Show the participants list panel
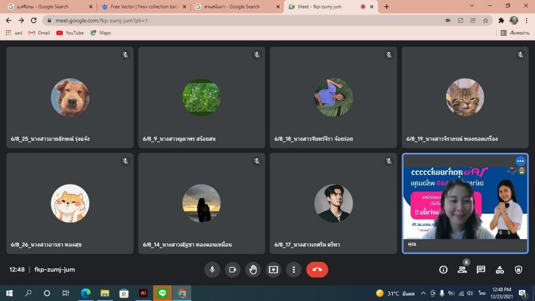The width and height of the screenshot is (535, 301). (x=462, y=270)
